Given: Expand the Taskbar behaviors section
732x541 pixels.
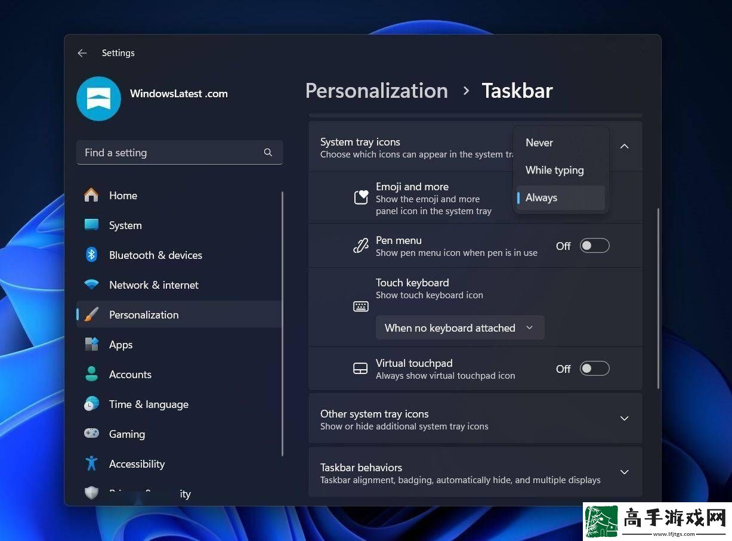Looking at the screenshot, I should tap(625, 472).
